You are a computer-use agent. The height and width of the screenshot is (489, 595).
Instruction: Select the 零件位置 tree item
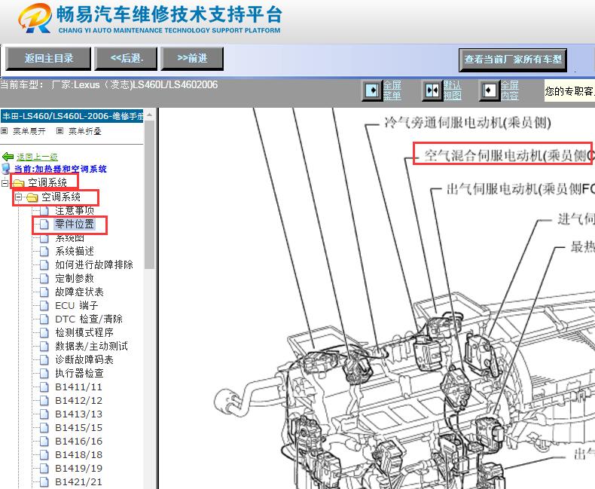[x=75, y=224]
